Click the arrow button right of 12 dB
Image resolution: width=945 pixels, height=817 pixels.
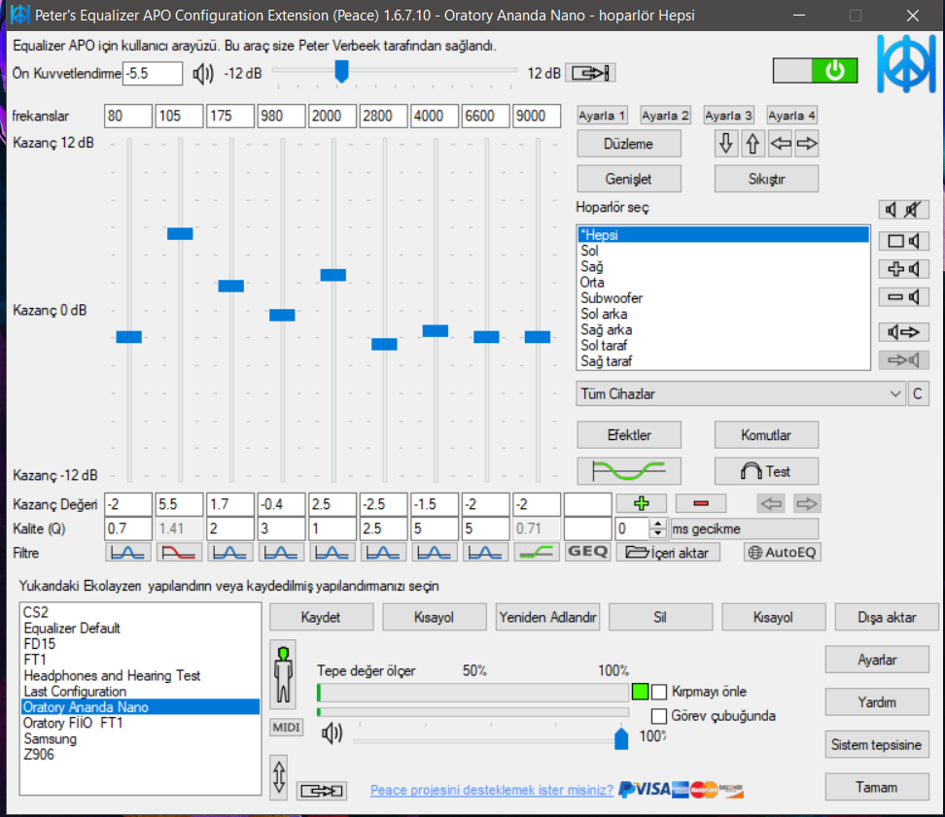coord(591,73)
